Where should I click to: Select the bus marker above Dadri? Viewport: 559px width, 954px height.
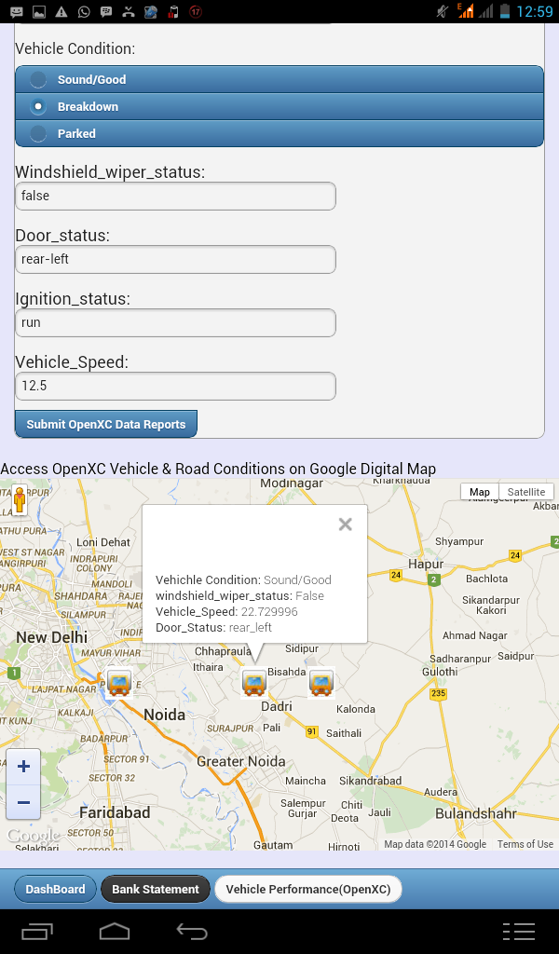[253, 683]
